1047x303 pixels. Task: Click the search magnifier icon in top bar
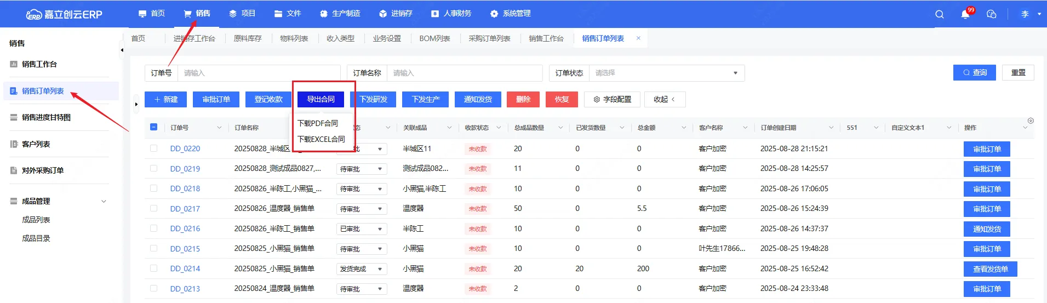click(939, 14)
